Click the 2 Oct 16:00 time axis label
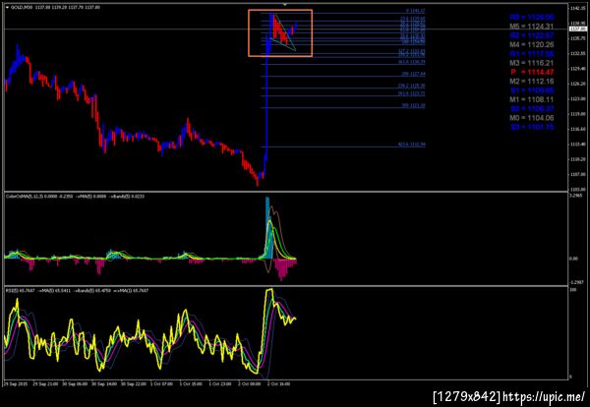Image resolution: width=590 pixels, height=407 pixels. [278, 384]
